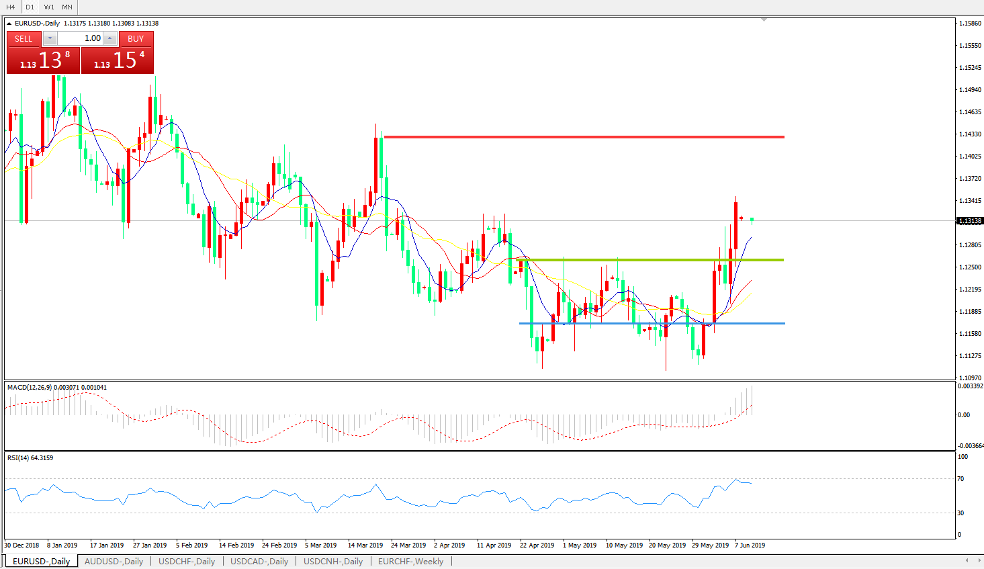Viewport: 984px width, 569px height.
Task: Click the current price label 1.13138
Action: pyautogui.click(x=969, y=221)
